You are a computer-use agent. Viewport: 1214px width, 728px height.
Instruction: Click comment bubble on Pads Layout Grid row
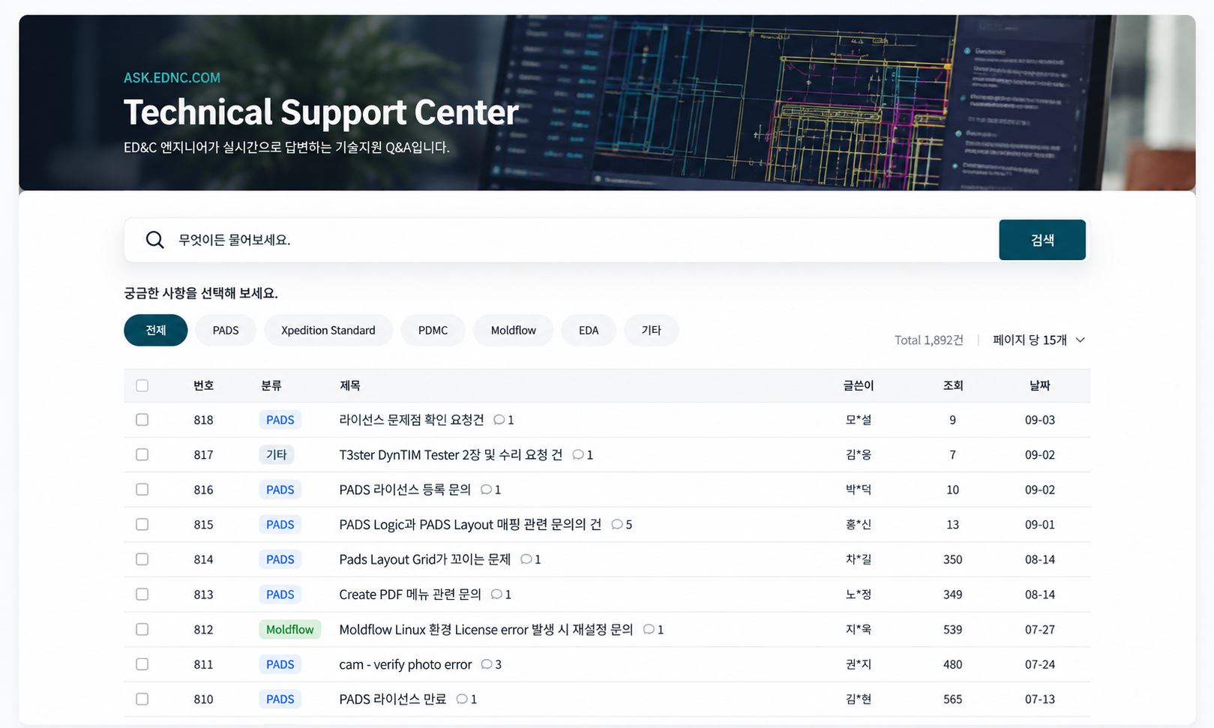(526, 559)
